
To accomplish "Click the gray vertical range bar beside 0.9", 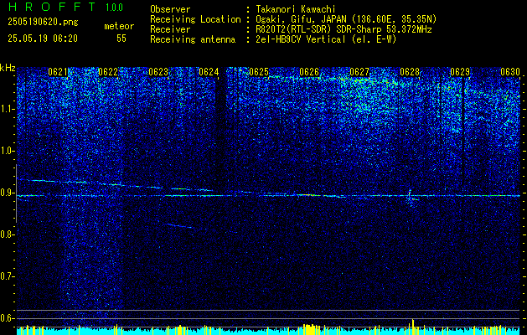I will pyautogui.click(x=16, y=193).
